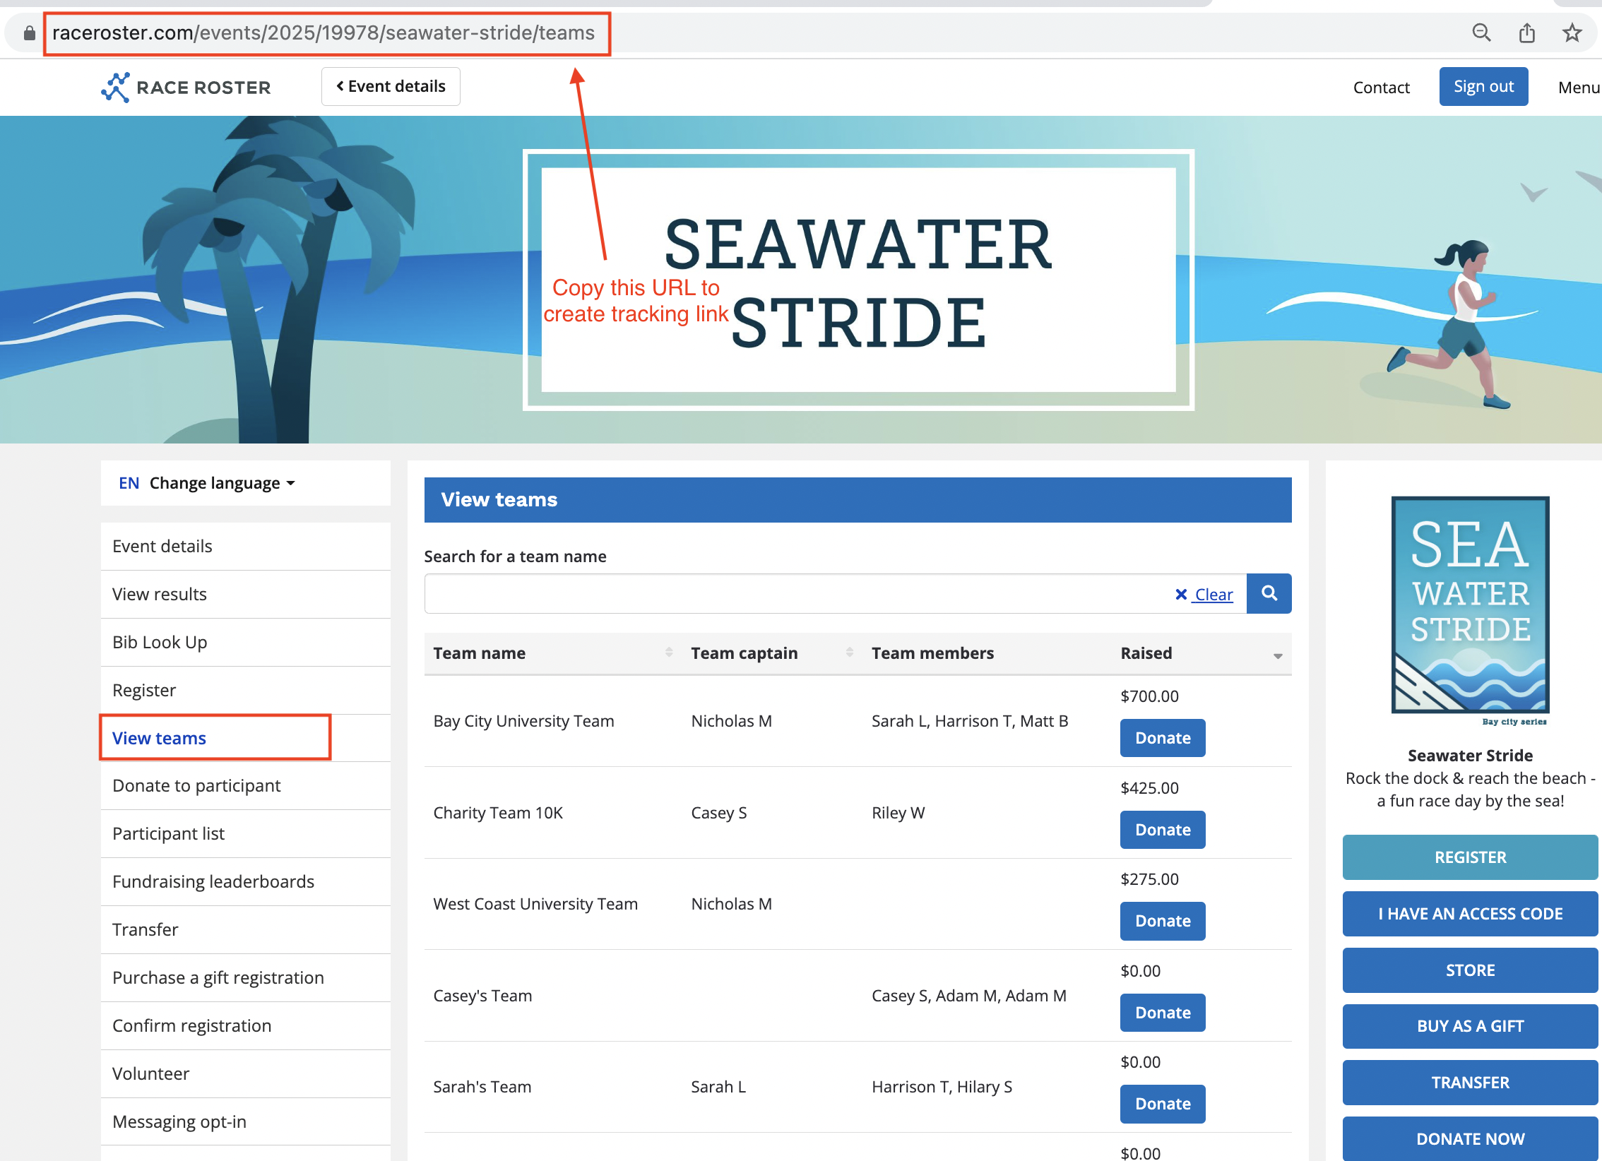Sort table by Raised column arrow
Viewport: 1602px width, 1161px height.
point(1277,655)
